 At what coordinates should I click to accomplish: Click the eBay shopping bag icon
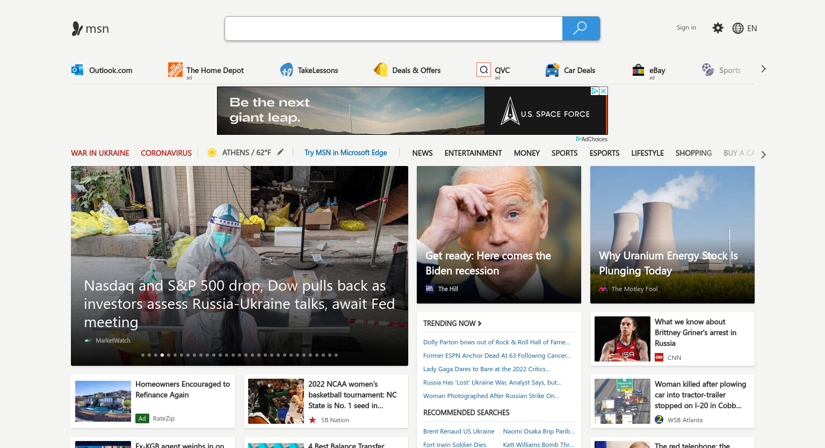(638, 70)
